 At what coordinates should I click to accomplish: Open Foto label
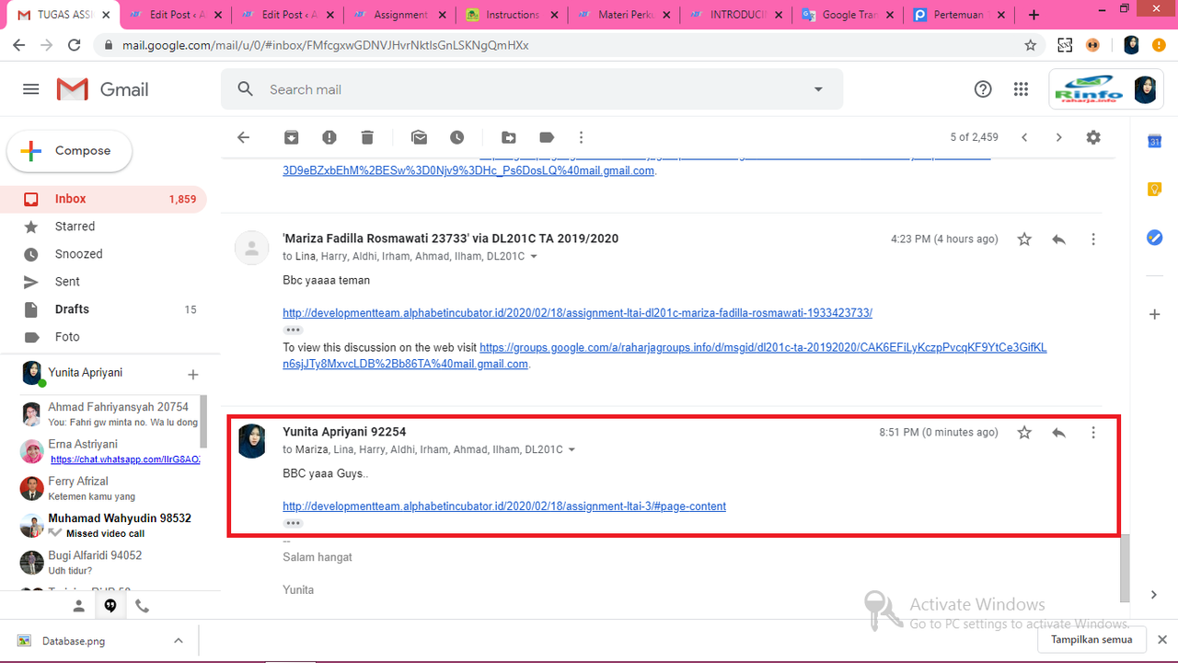click(x=103, y=337)
